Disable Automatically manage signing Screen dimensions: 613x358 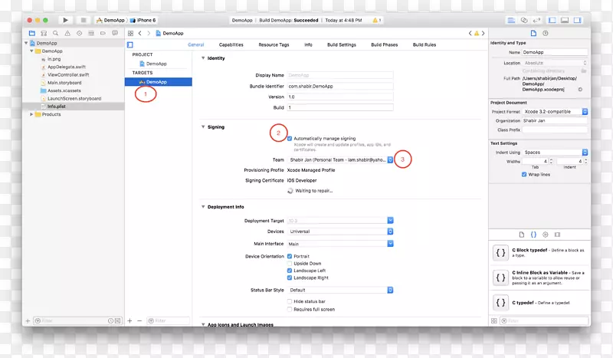click(290, 139)
